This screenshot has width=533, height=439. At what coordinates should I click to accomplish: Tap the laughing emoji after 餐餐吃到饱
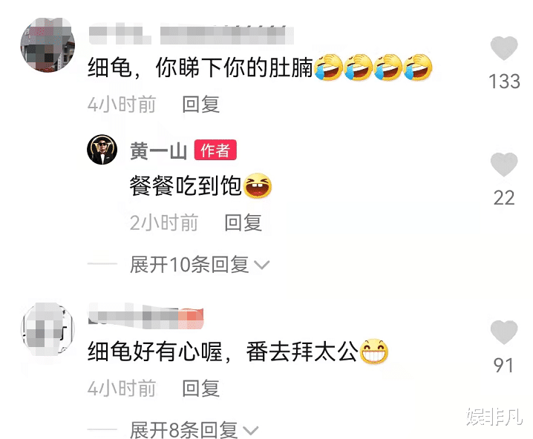coord(258,185)
